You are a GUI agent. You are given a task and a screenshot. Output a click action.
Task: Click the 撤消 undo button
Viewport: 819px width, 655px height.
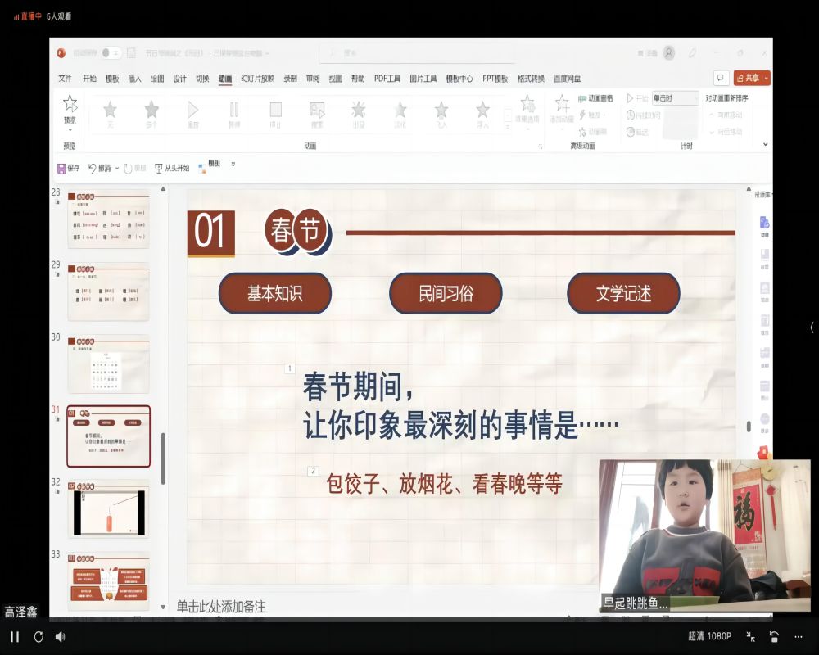(99, 168)
